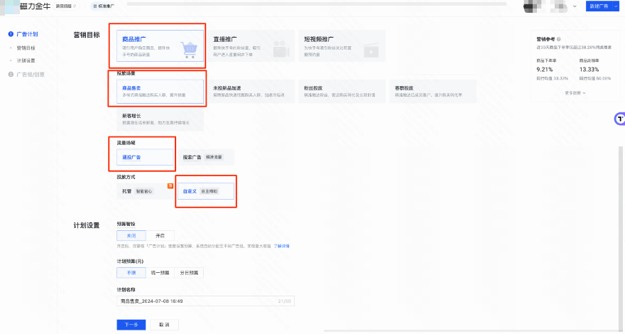This screenshot has width=625, height=334.
Task: Jump to 计划设置 in left sidebar
Action: 26,60
